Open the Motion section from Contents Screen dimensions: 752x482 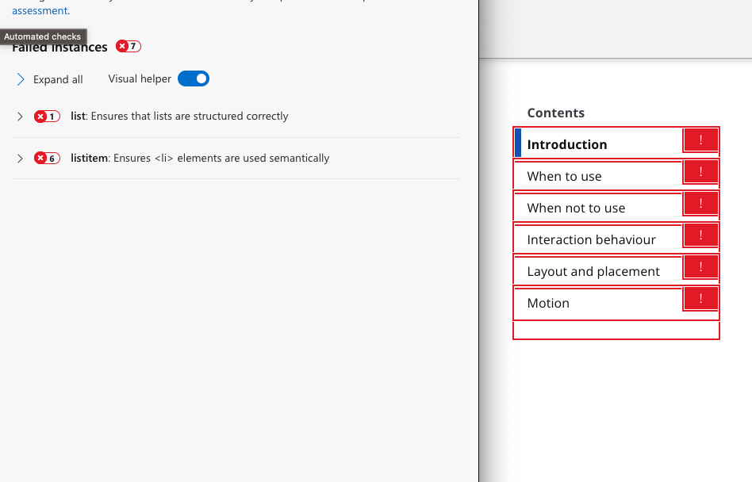point(548,304)
